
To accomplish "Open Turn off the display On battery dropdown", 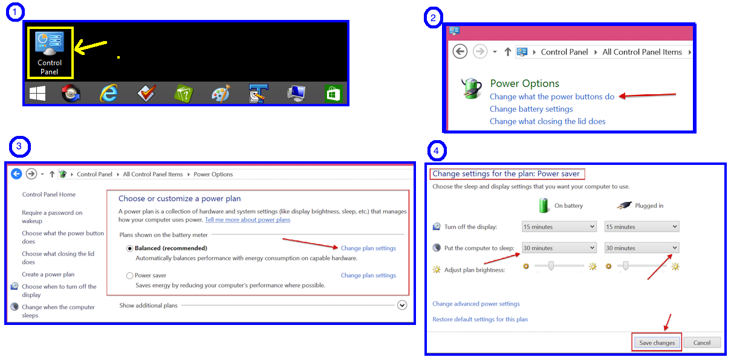I will coord(559,227).
